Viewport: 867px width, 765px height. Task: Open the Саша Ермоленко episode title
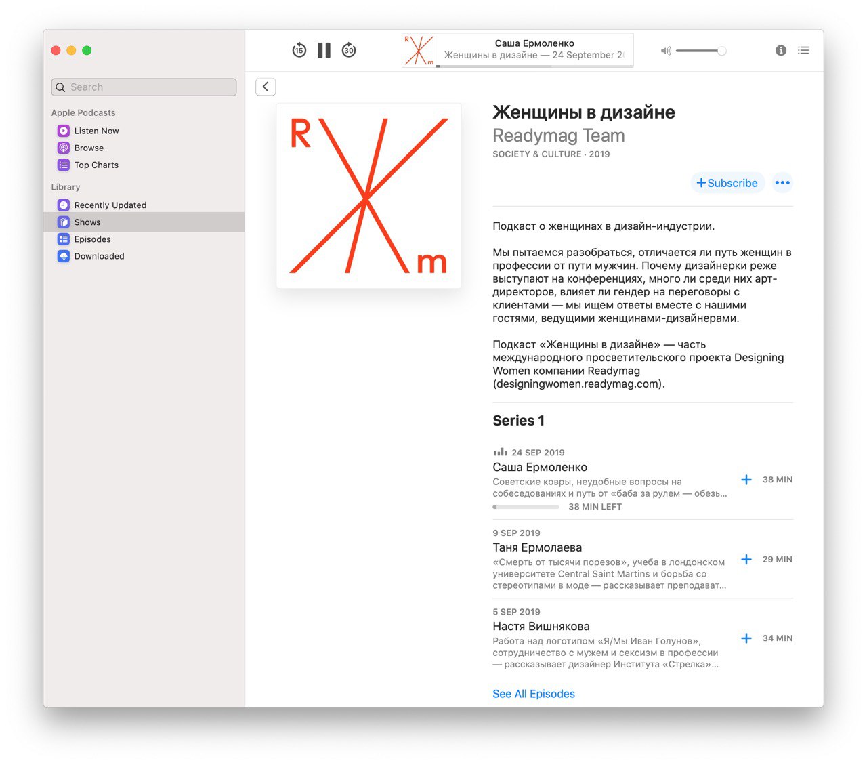pos(540,468)
